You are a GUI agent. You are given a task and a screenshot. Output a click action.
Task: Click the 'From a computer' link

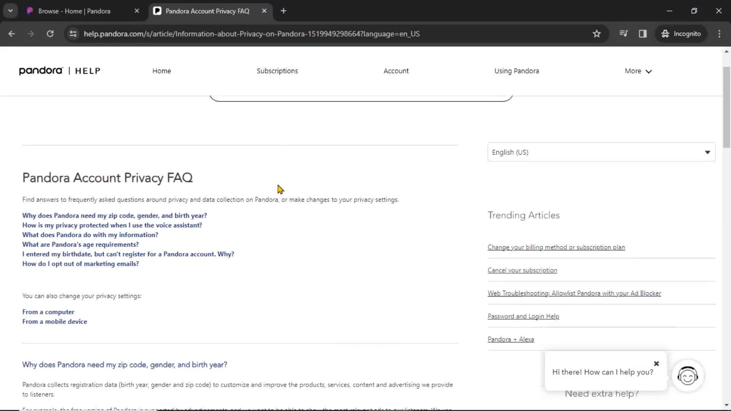(x=48, y=312)
